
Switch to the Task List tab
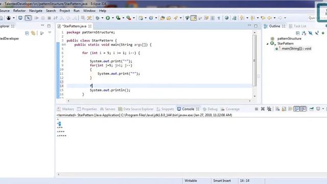tap(297, 26)
